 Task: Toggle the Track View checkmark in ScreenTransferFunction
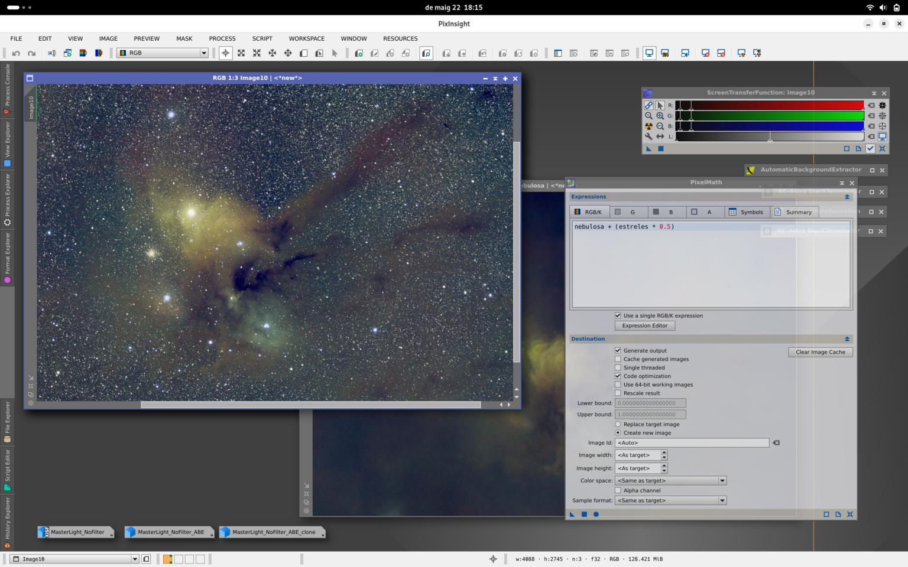(x=870, y=149)
